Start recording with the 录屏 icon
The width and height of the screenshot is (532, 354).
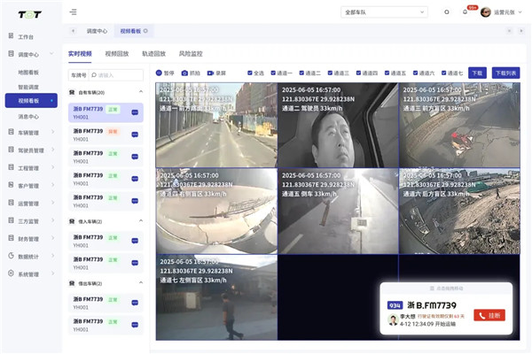coord(210,73)
